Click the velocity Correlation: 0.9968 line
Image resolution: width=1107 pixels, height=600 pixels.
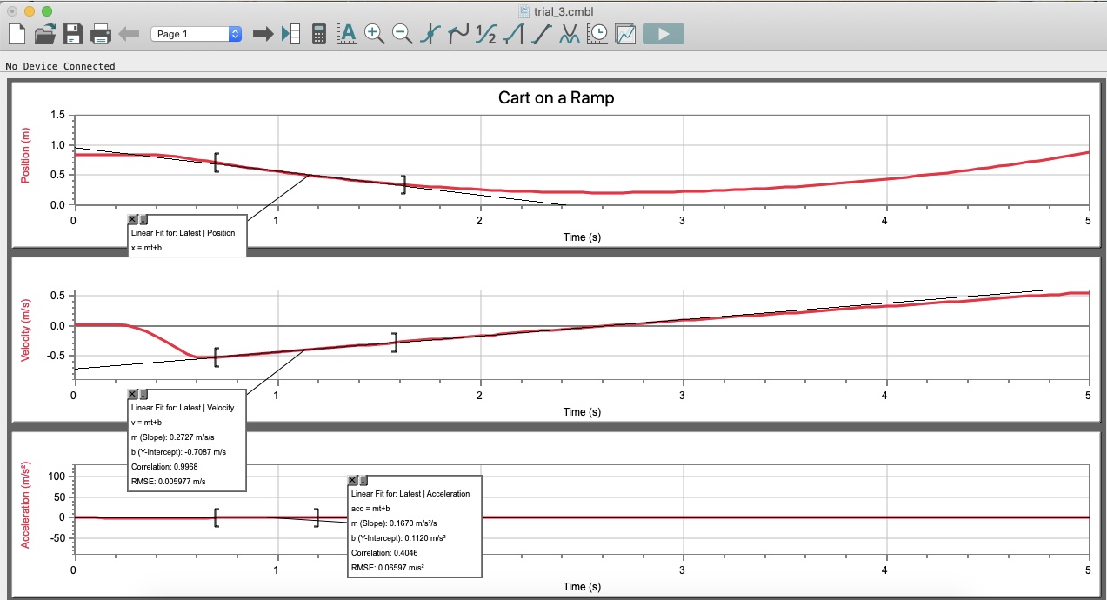coord(163,466)
